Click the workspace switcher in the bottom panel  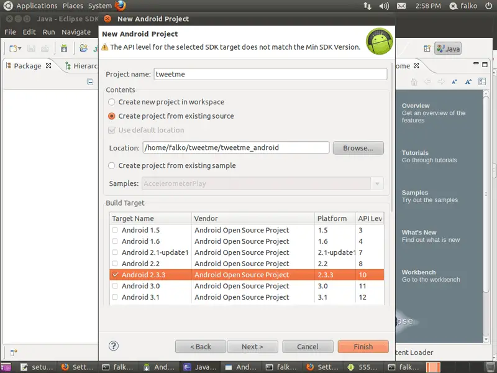pos(433,367)
